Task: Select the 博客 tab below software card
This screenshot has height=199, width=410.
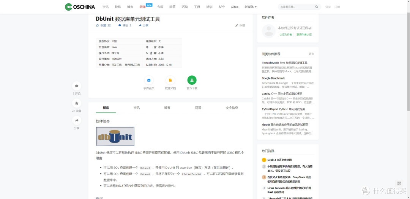Action: point(167,108)
